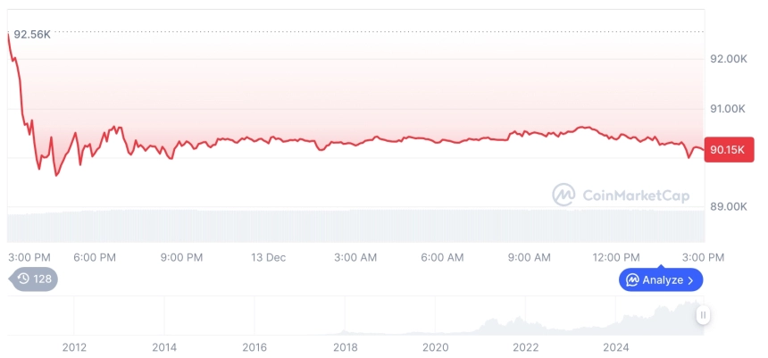768x358 pixels.
Task: Open the 128 history events badge
Action: click(34, 279)
